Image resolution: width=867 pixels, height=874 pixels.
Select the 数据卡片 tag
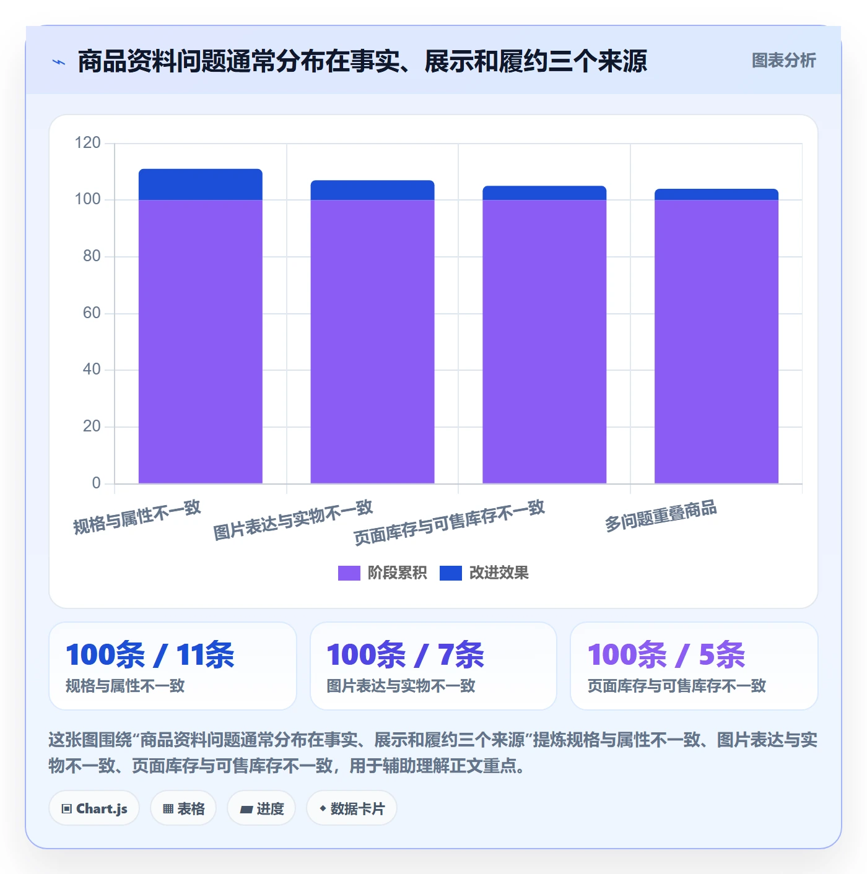[352, 808]
